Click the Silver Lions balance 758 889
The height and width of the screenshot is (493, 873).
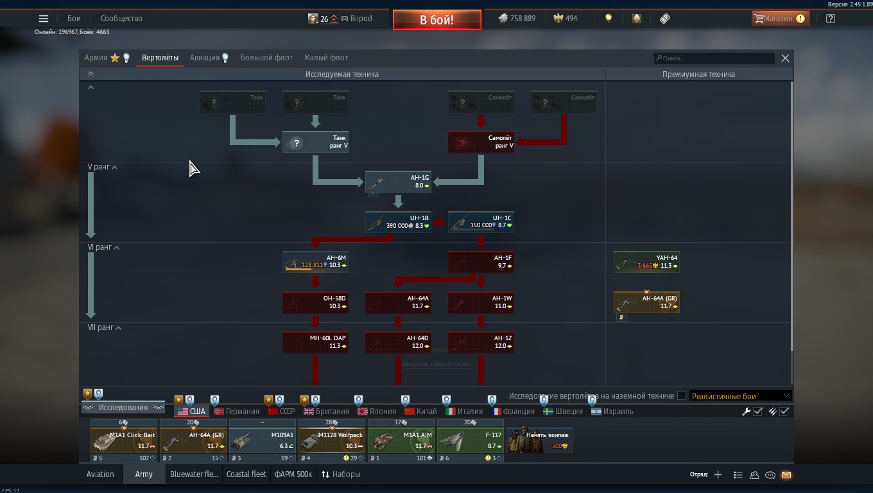[517, 19]
